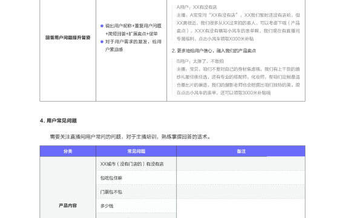Select the bullet '对于用户需求的激发，给用户紧迫感'
Screen dimensions: 345x218
(x=131, y=45)
